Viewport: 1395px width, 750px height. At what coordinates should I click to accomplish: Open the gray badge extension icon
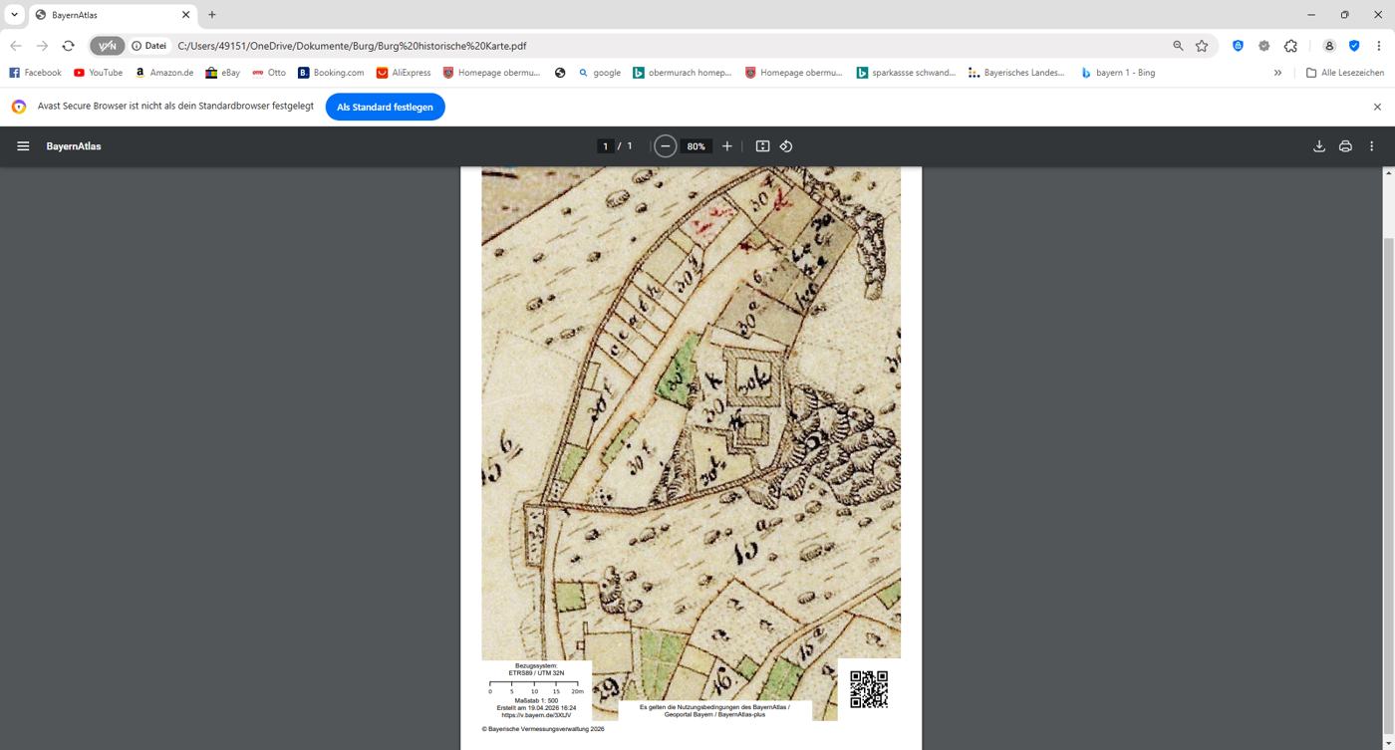click(x=1263, y=46)
